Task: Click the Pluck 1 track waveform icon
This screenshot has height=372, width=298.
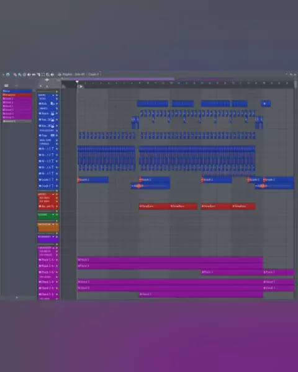Action: tap(53, 260)
